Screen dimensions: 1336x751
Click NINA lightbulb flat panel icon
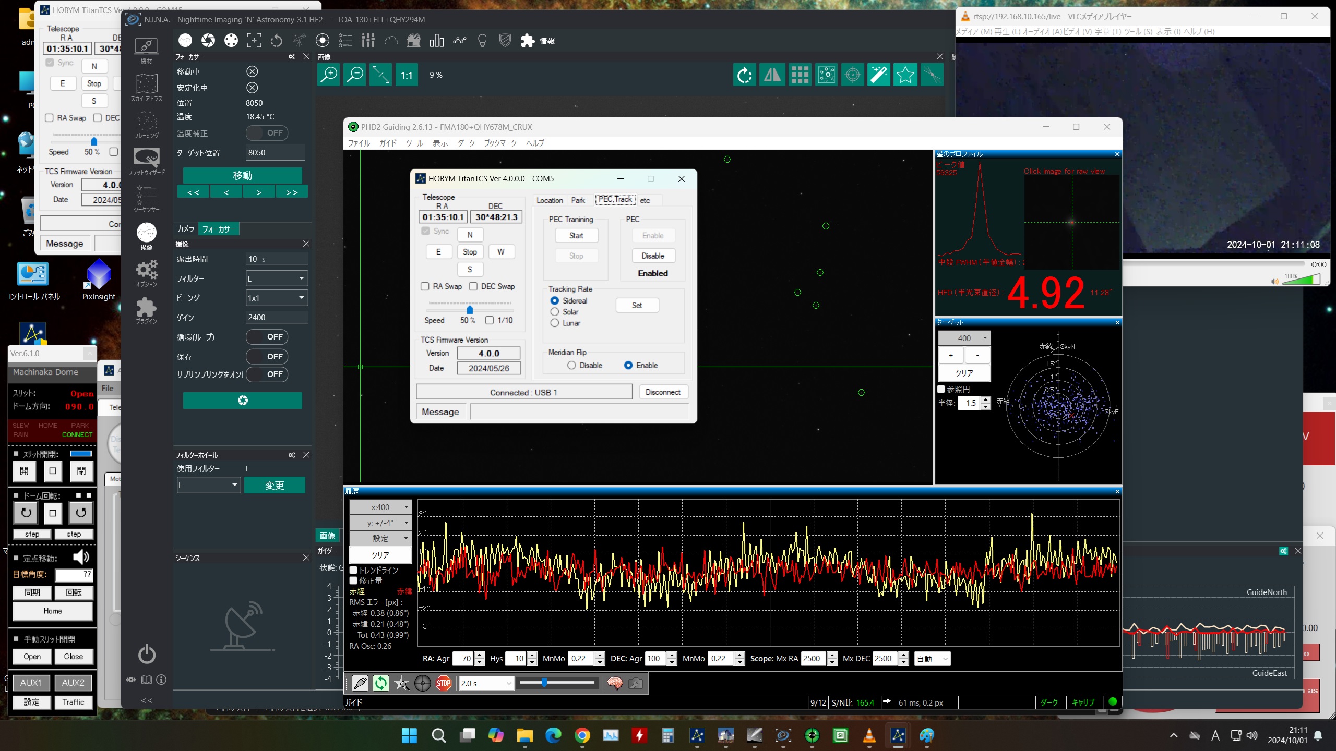(x=482, y=40)
